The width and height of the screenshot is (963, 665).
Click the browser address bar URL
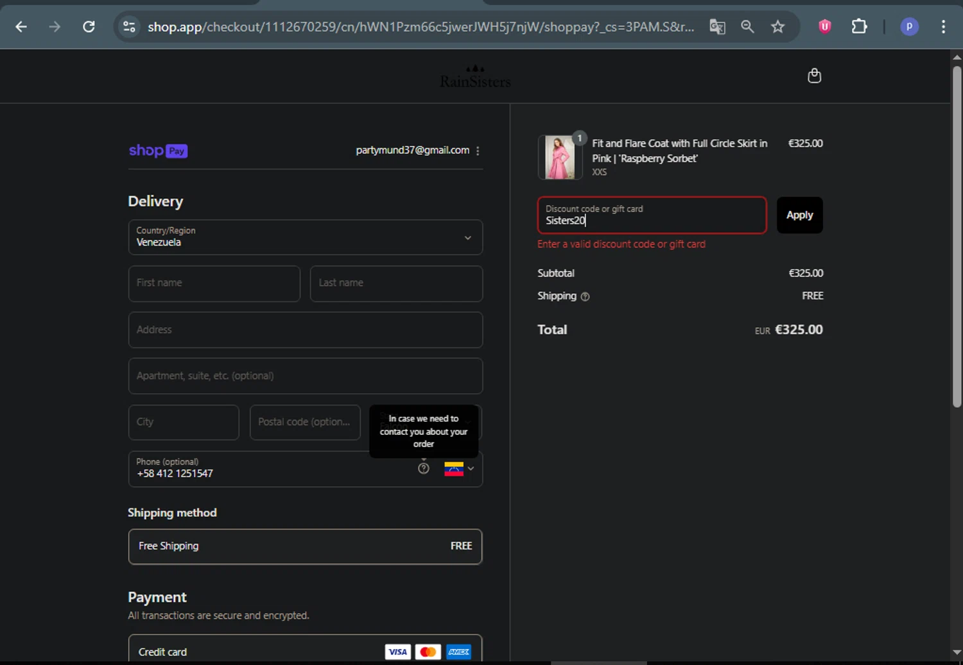click(x=421, y=27)
